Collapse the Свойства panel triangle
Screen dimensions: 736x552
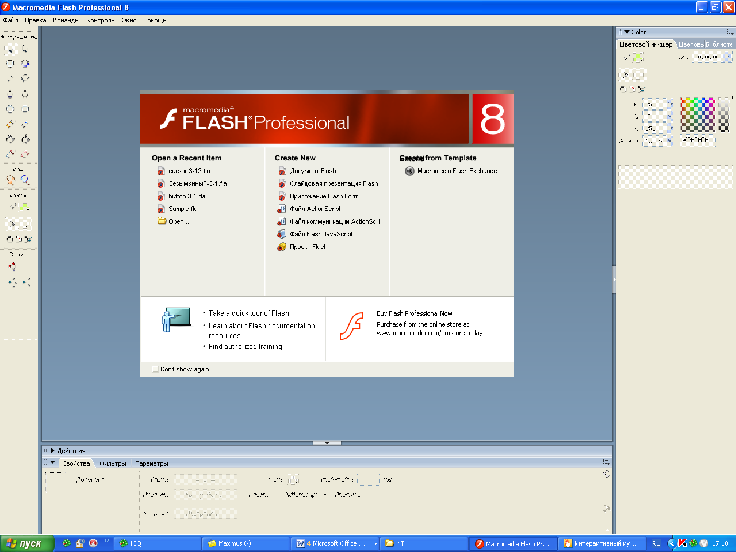point(53,462)
